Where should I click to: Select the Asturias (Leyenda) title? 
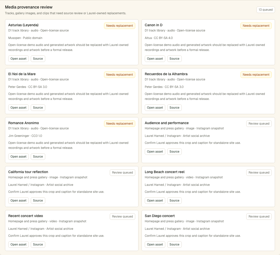click(x=23, y=25)
